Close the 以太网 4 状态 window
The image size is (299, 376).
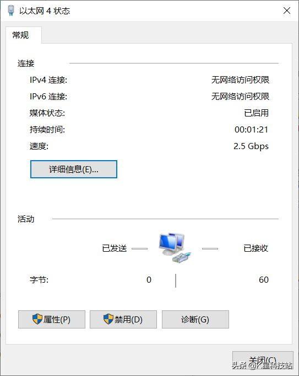[x=287, y=10]
